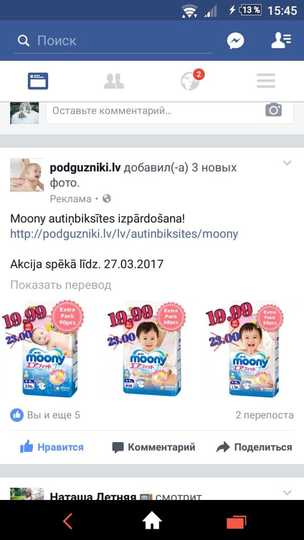This screenshot has width=304, height=540.
Task: Expand options chevron on Наташа Летняя post
Action: click(287, 493)
